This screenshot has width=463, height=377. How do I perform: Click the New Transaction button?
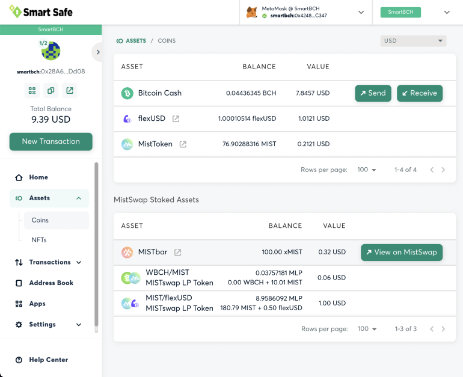point(51,141)
